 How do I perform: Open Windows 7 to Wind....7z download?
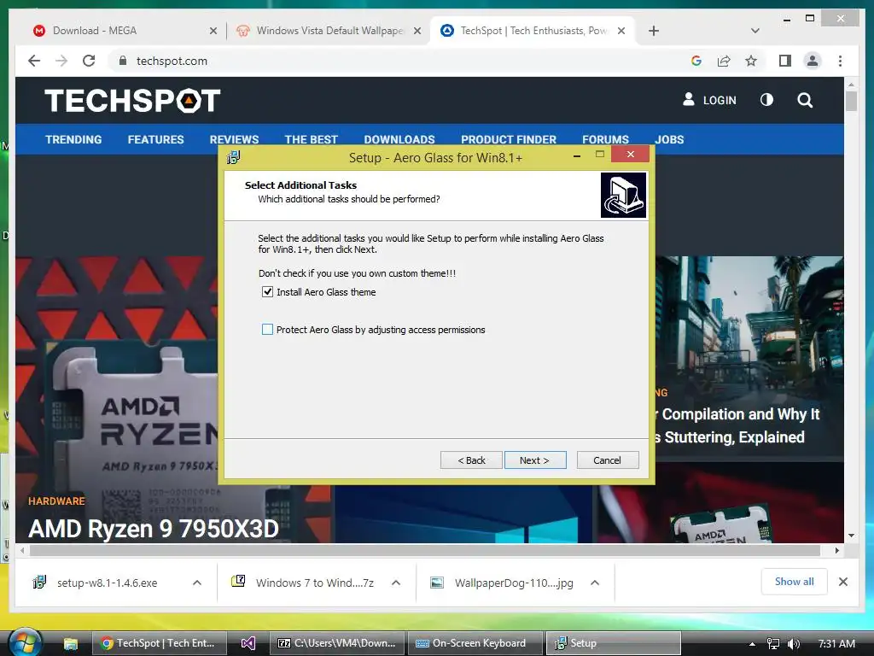pos(304,583)
